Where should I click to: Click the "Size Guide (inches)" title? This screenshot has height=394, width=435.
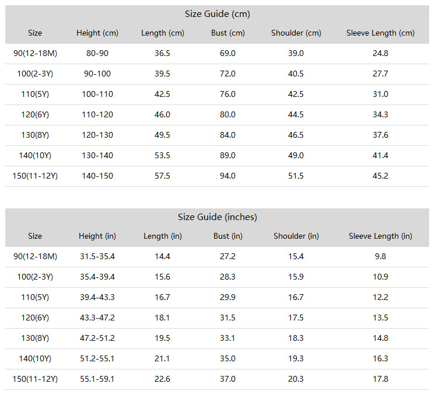[218, 217]
